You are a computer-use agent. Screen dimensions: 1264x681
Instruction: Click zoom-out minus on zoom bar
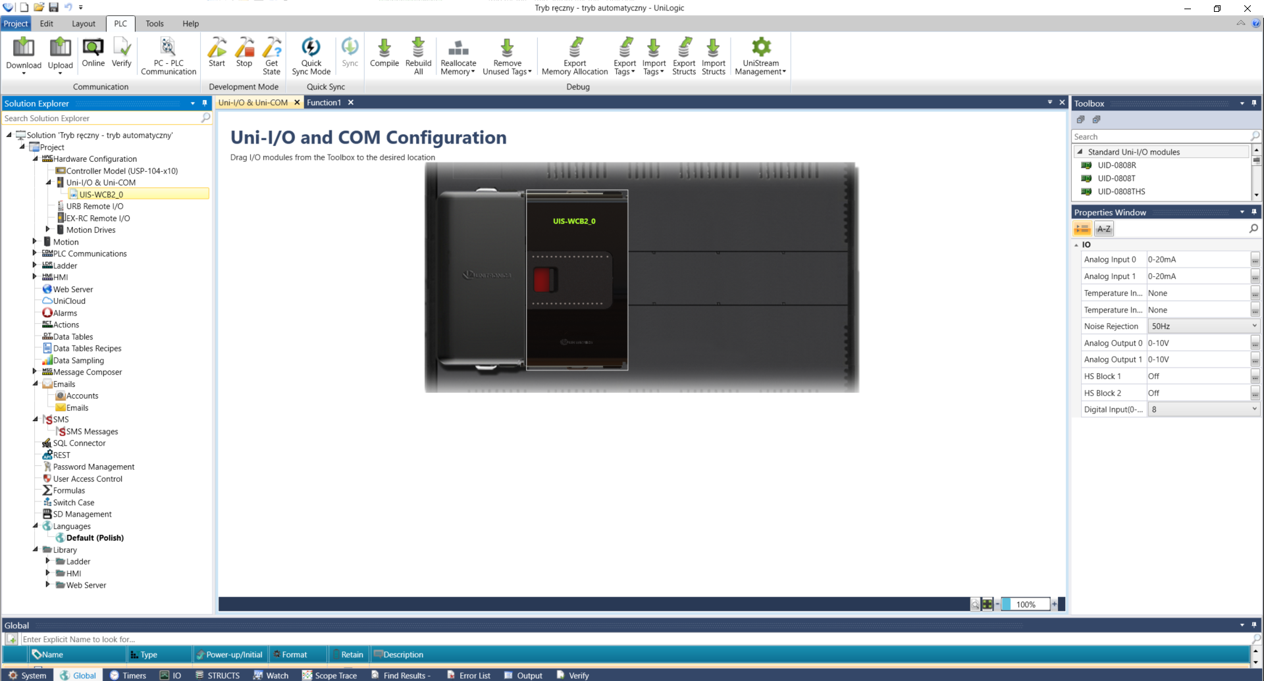click(997, 604)
